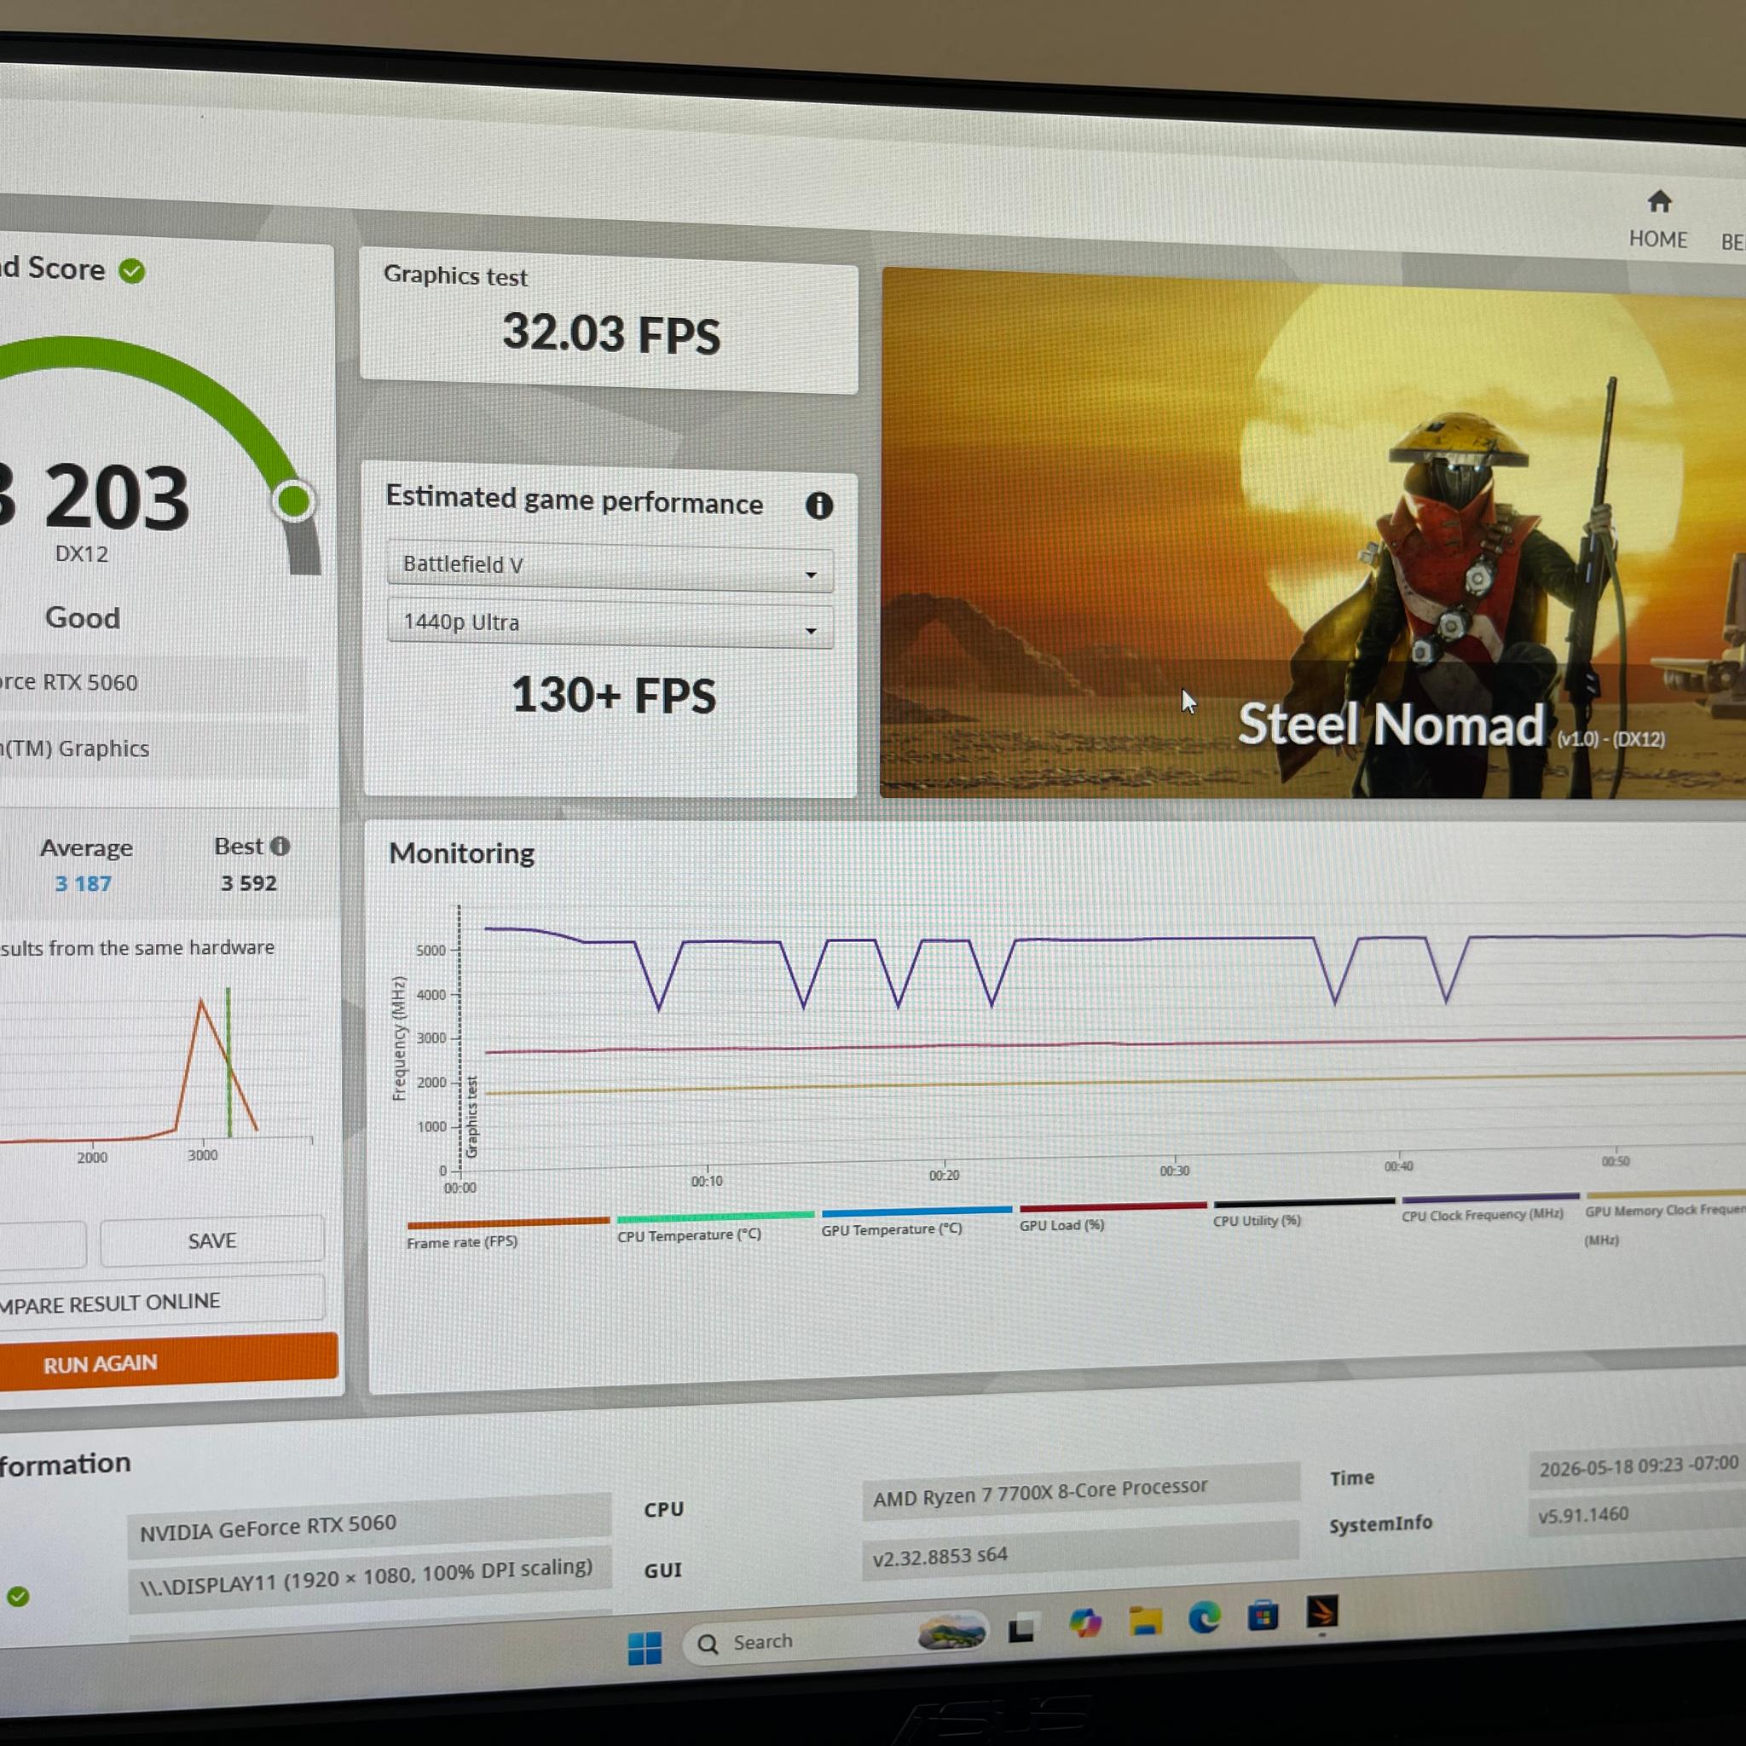This screenshot has height=1746, width=1746.
Task: Open the Windows Start menu icon
Action: pyautogui.click(x=645, y=1647)
